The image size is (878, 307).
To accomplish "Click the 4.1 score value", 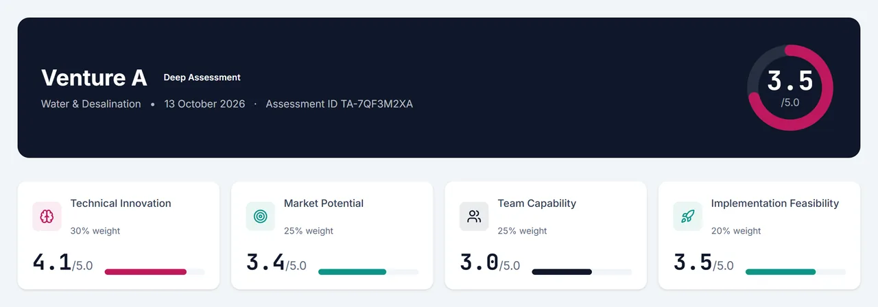I will pyautogui.click(x=51, y=262).
